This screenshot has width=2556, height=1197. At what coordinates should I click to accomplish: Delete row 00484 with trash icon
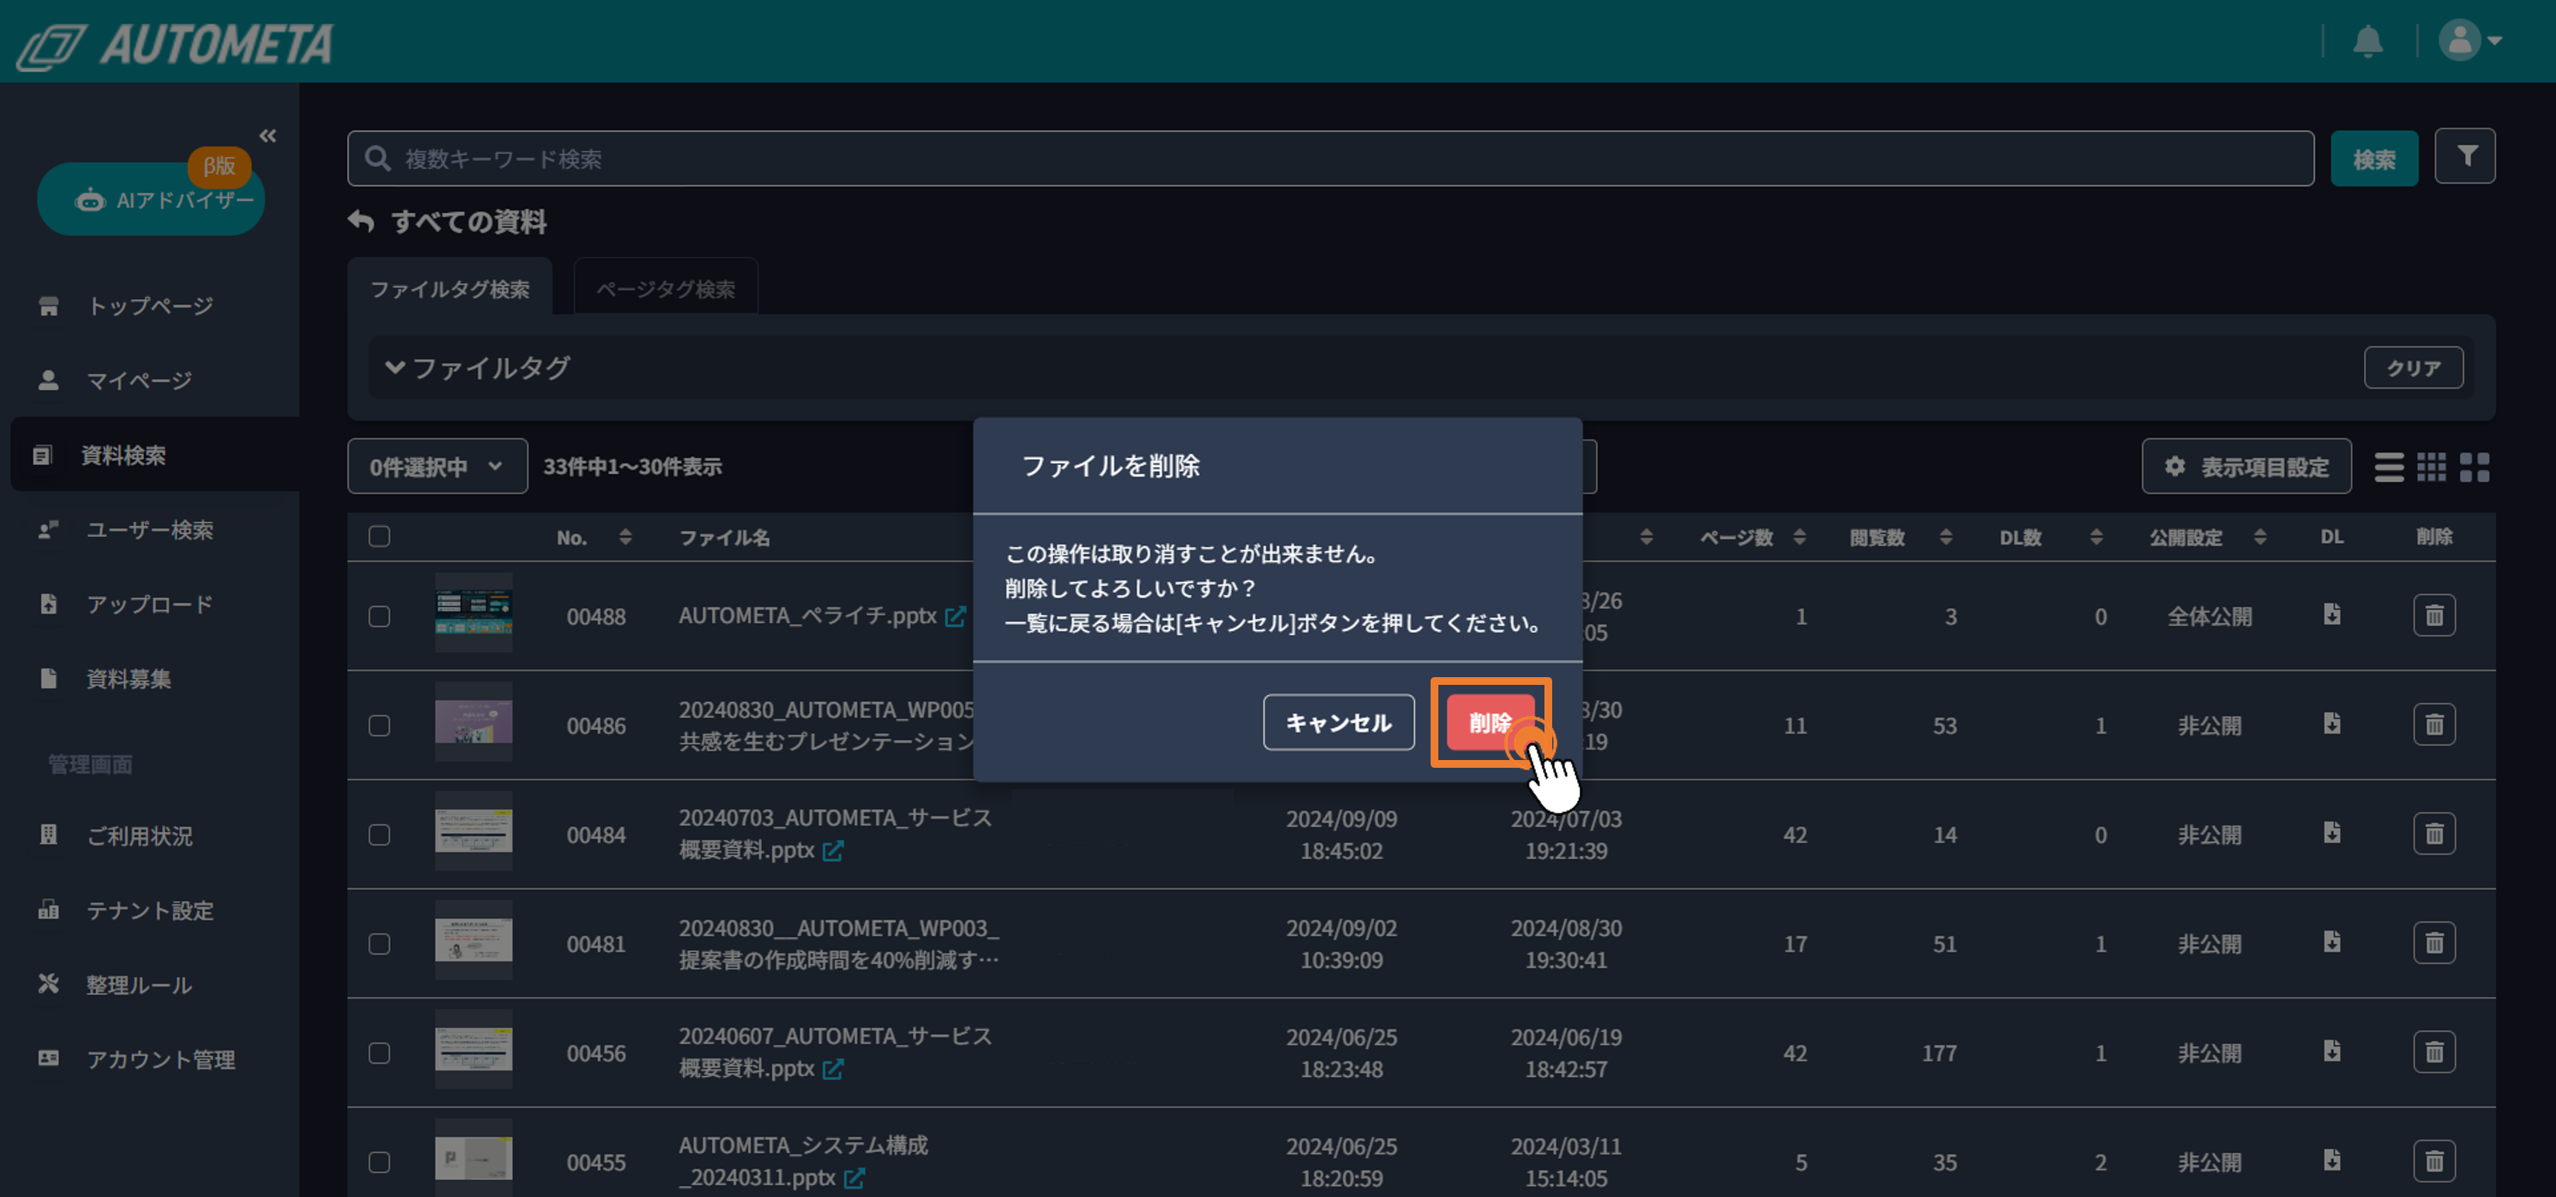(2434, 834)
